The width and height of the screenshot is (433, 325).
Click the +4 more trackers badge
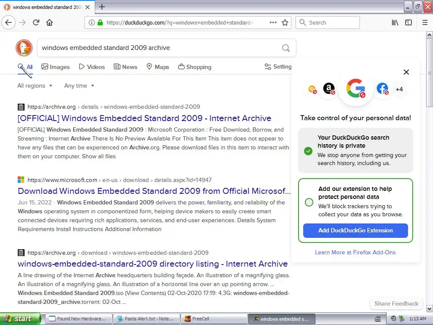point(399,89)
